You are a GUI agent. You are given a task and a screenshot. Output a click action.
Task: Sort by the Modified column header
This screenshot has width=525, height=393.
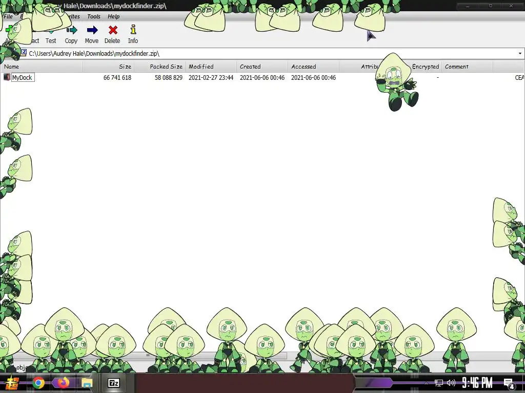click(x=211, y=67)
